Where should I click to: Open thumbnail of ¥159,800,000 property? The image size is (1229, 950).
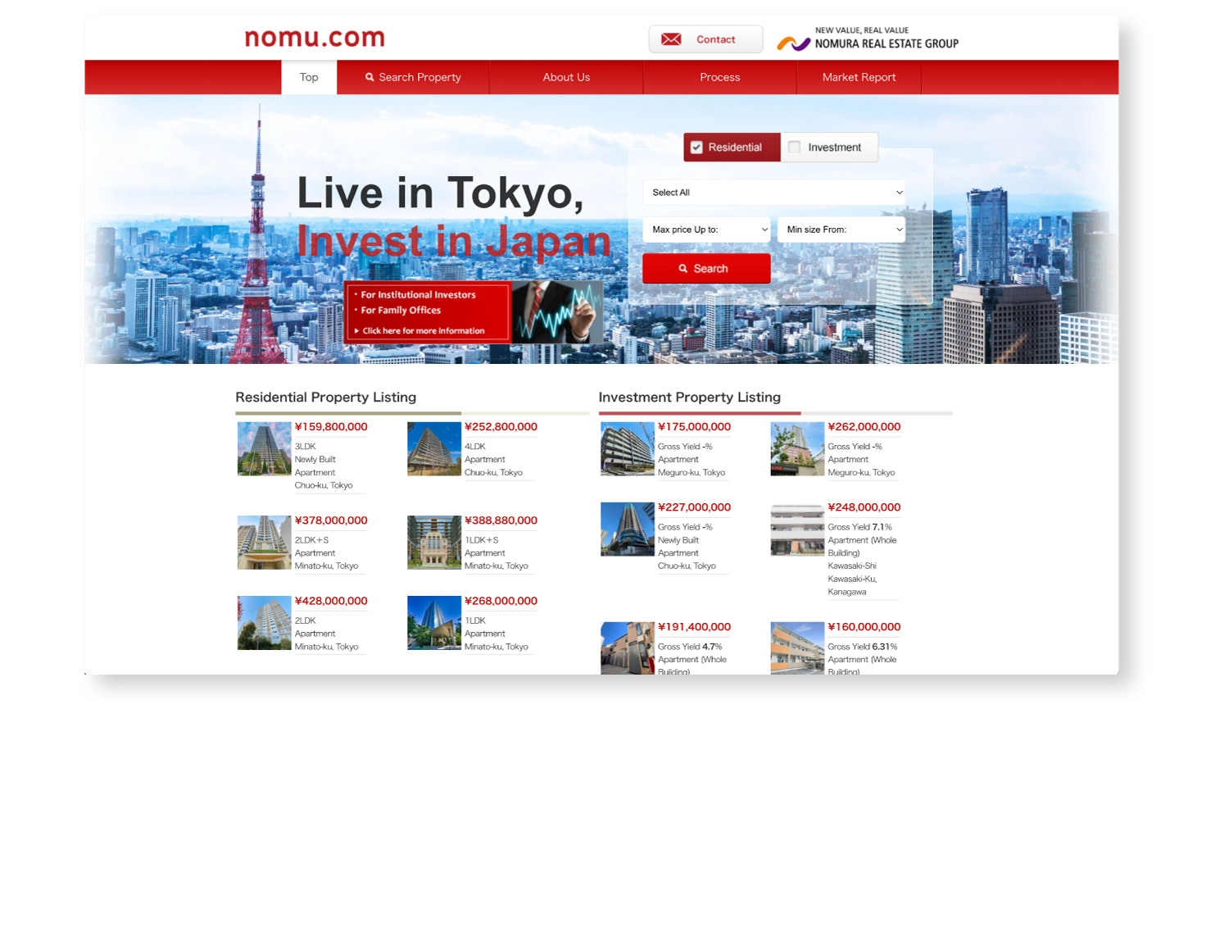[x=264, y=448]
